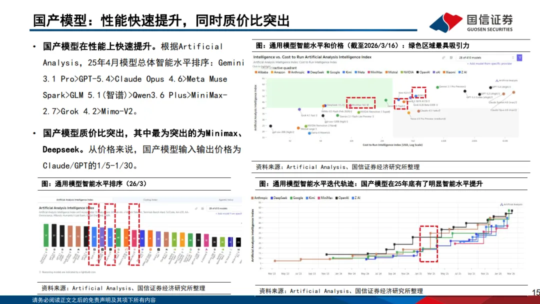Toggle the OpenAI legend item in the scatter chart
Image resolution: width=540 pixels, height=304 pixels.
click(423, 72)
